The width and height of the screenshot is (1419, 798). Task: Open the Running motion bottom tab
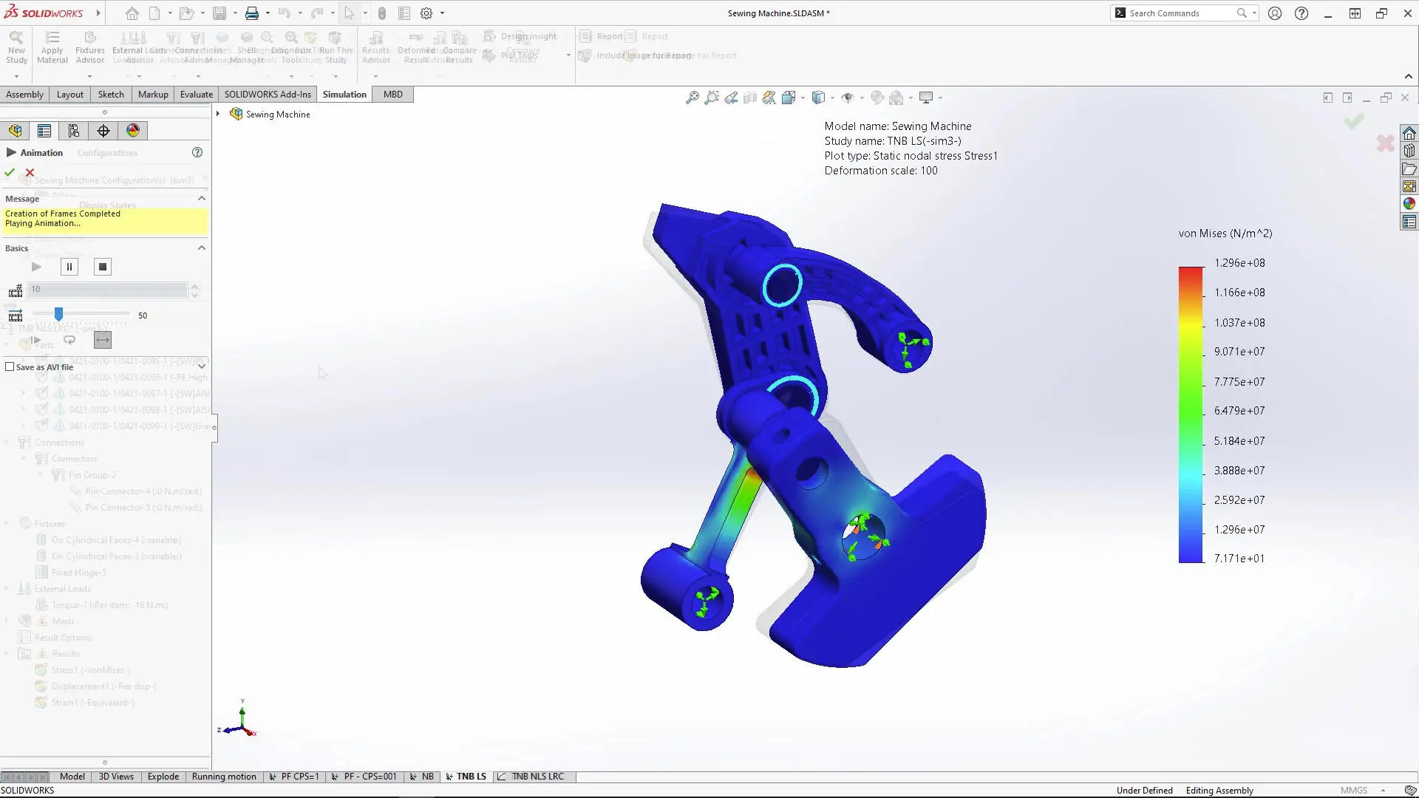224,777
